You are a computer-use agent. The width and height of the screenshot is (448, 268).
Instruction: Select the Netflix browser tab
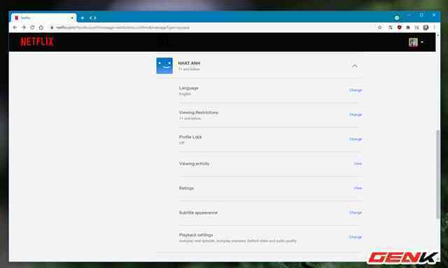point(43,17)
